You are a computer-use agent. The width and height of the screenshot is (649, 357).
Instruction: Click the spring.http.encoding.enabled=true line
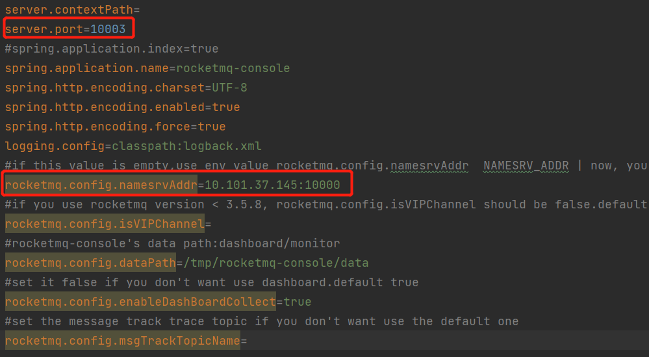pyautogui.click(x=123, y=106)
